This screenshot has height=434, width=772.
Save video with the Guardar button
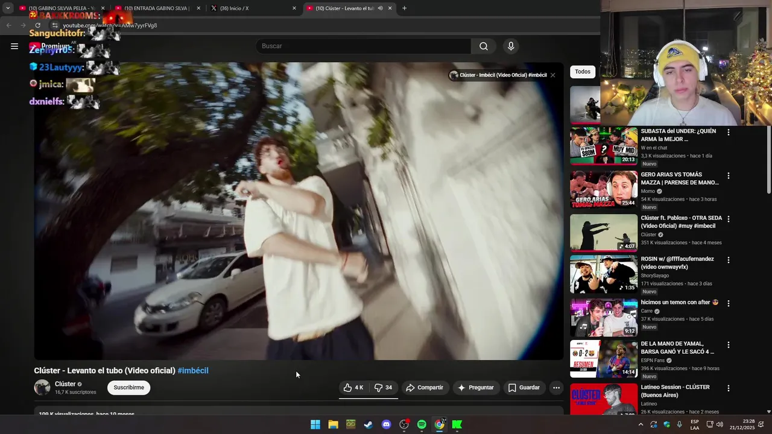tap(524, 388)
